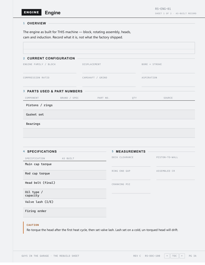Screen dimensions: 205x265
Task: Select the Gasket set parts row
Action: 109,114
